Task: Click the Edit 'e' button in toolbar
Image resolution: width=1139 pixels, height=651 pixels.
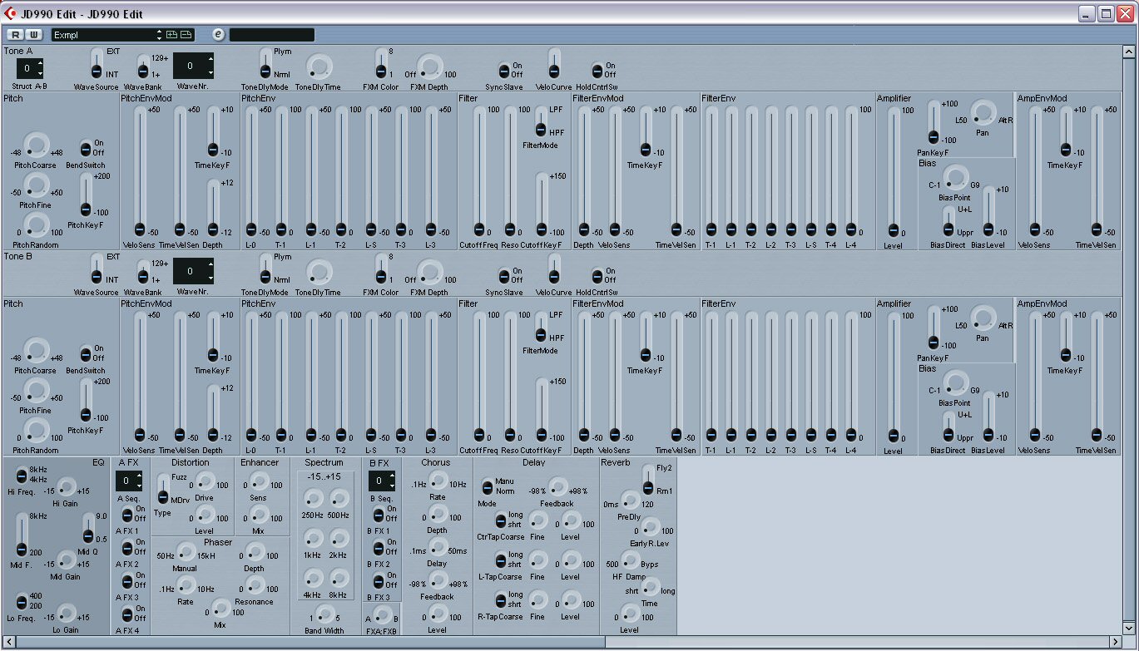Action: pos(219,35)
